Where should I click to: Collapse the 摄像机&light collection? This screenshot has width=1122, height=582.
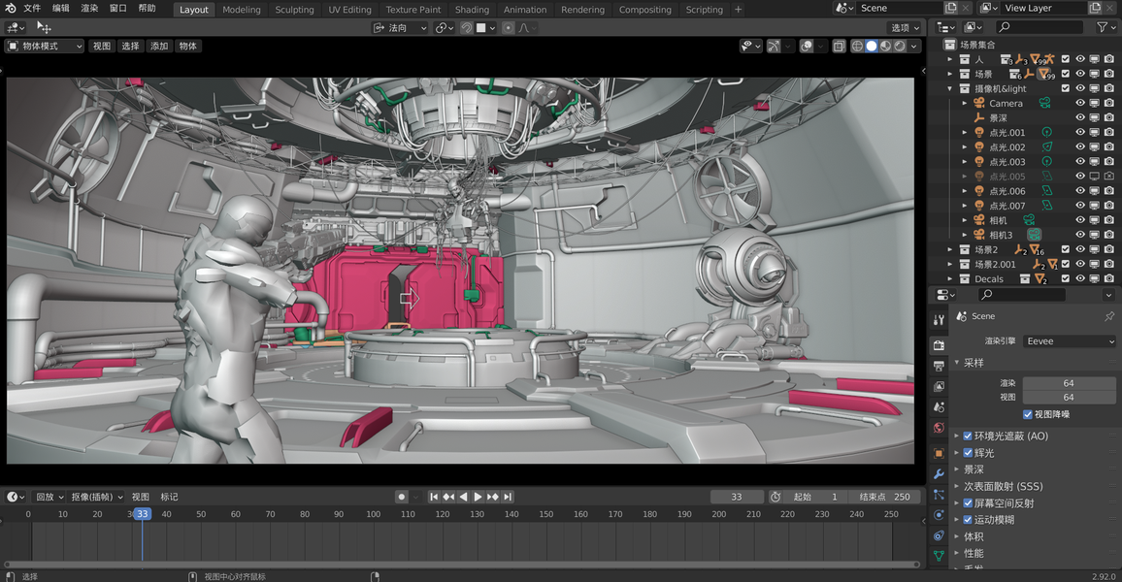click(950, 88)
